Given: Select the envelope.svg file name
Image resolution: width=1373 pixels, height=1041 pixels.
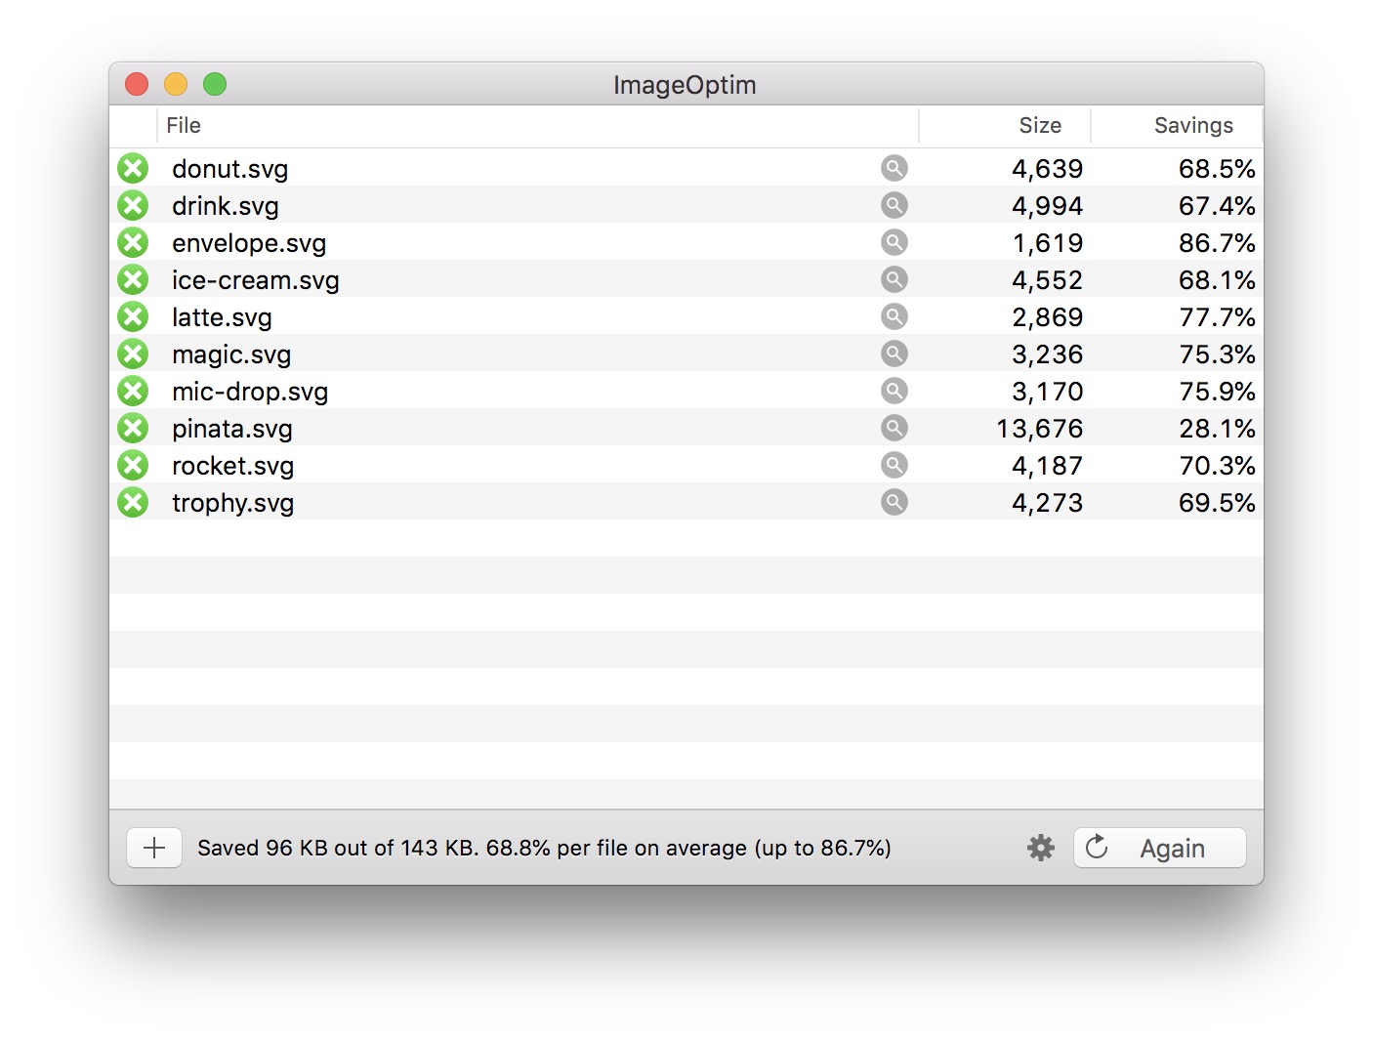Looking at the screenshot, I should 249,243.
